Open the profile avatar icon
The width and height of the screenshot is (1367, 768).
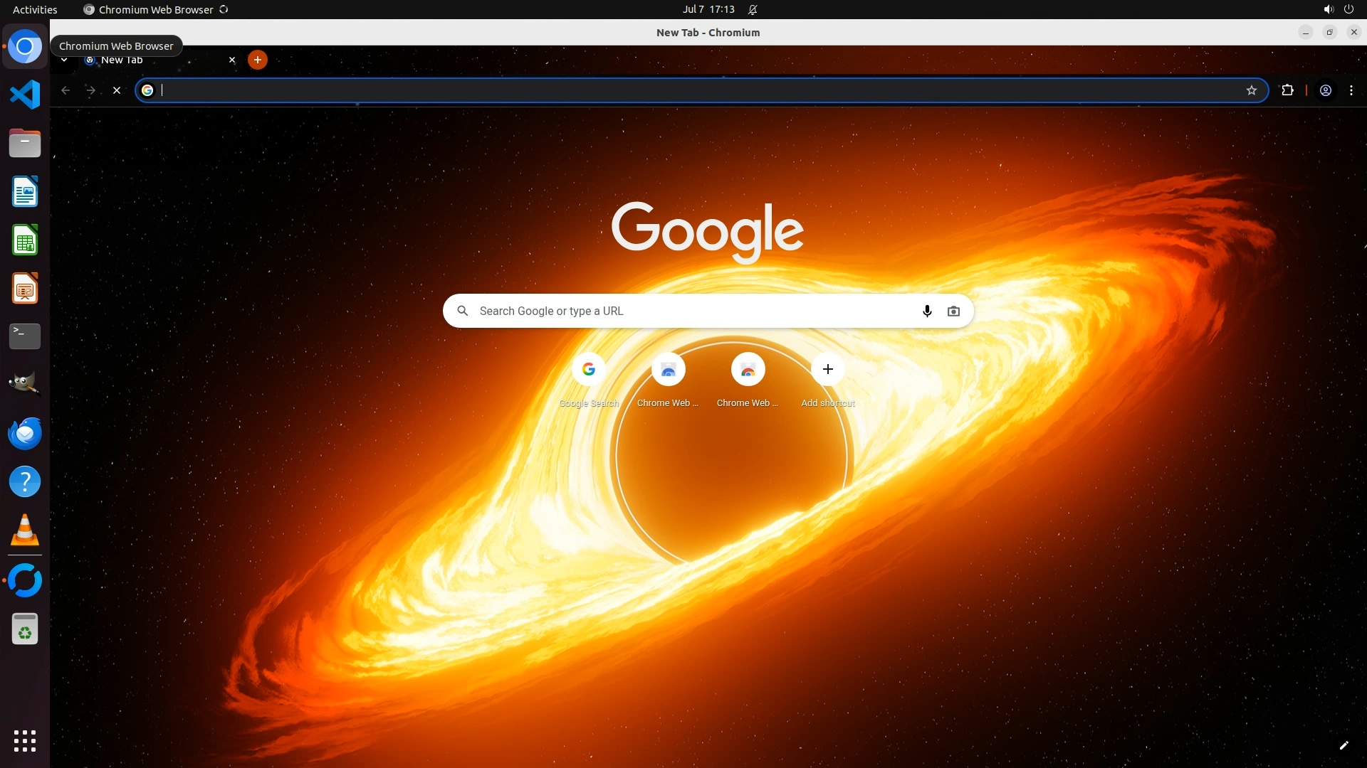[1326, 90]
